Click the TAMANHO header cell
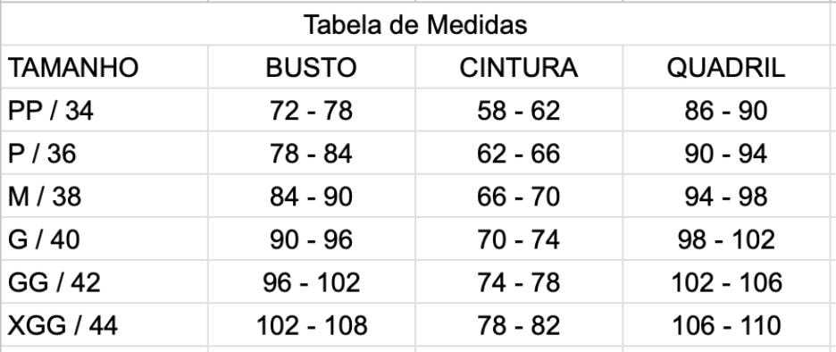The width and height of the screenshot is (836, 352). point(104,67)
